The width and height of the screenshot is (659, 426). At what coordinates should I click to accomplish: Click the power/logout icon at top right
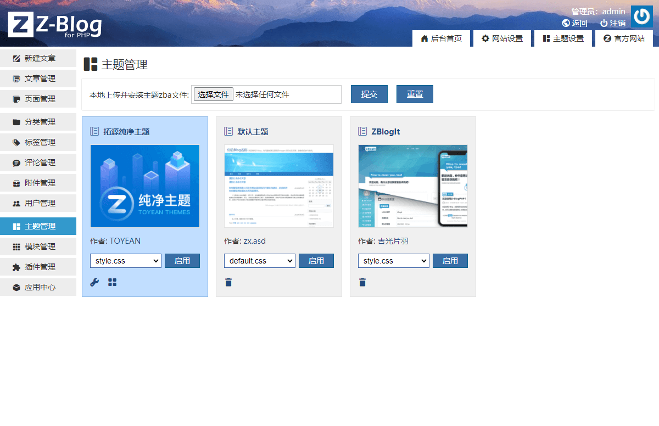pos(641,16)
